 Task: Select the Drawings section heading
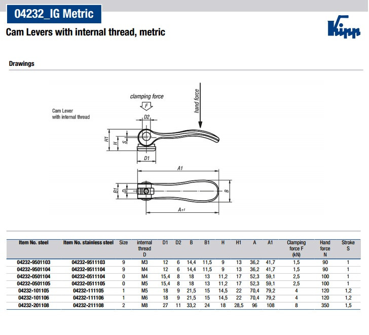click(22, 64)
